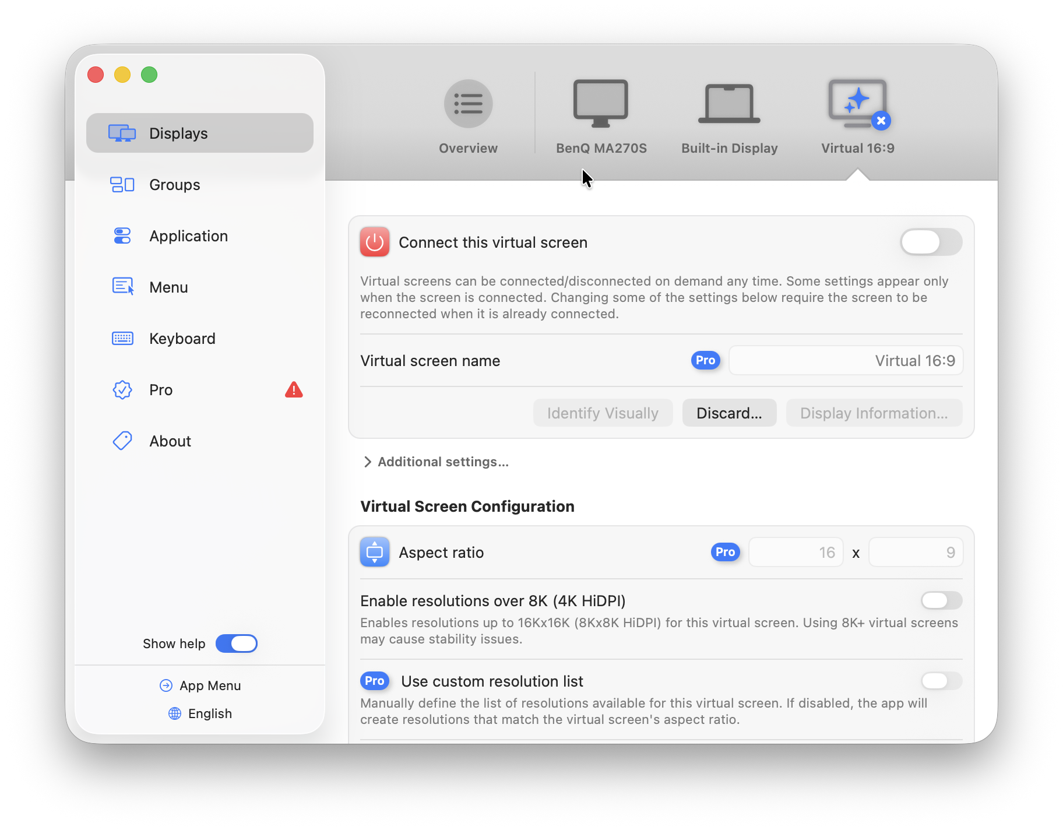This screenshot has height=830, width=1063.
Task: Click the Show help label
Action: 174,643
